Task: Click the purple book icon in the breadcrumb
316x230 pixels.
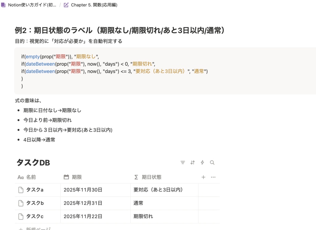Action: pyautogui.click(x=3, y=5)
